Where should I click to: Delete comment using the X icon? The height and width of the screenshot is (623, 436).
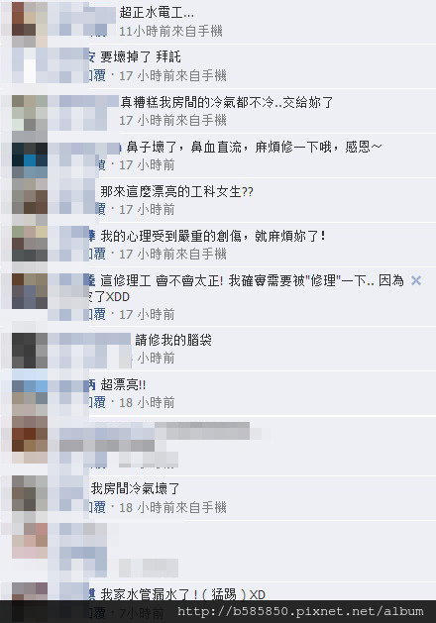(416, 281)
